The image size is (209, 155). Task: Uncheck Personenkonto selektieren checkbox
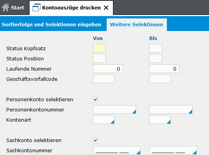pos(95,99)
